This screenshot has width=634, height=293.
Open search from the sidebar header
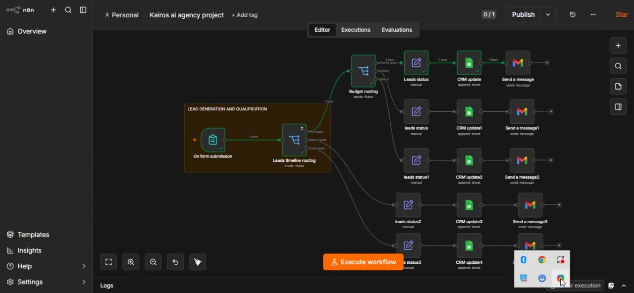[68, 10]
